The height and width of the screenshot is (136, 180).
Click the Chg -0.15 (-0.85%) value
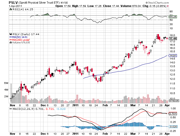tap(154, 6)
